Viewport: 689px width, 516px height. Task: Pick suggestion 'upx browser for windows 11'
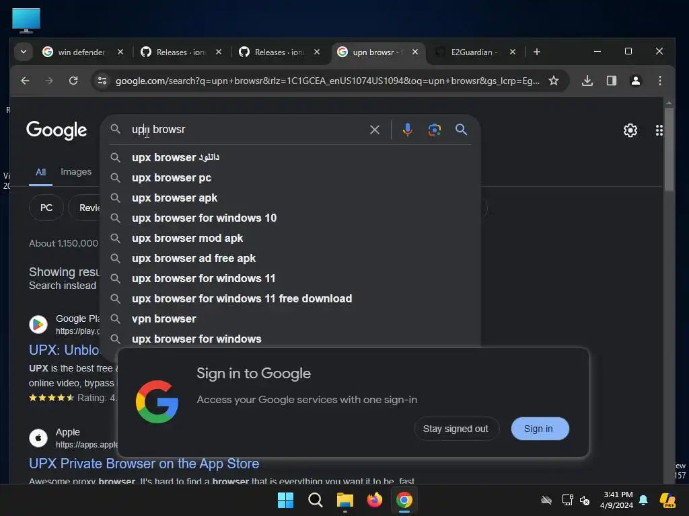pyautogui.click(x=291, y=279)
